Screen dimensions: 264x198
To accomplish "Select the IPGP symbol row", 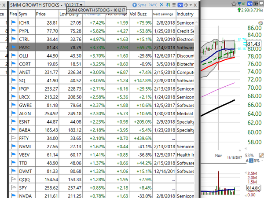I will (x=102, y=88).
